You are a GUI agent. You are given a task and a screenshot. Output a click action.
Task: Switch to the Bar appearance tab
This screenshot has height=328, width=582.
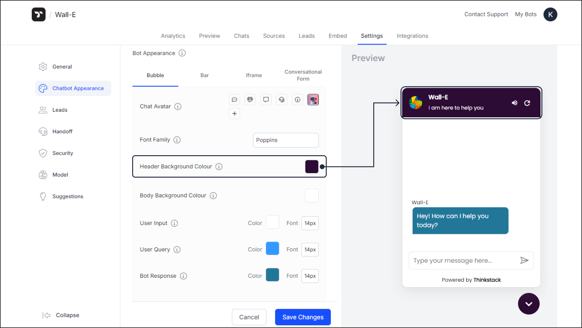[x=204, y=75]
